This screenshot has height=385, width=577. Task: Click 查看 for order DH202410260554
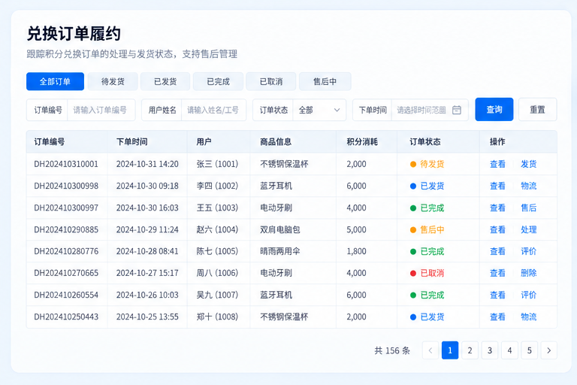[x=497, y=295]
